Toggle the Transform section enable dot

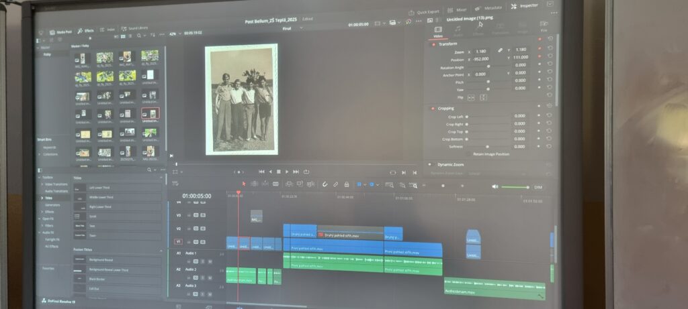coord(433,44)
